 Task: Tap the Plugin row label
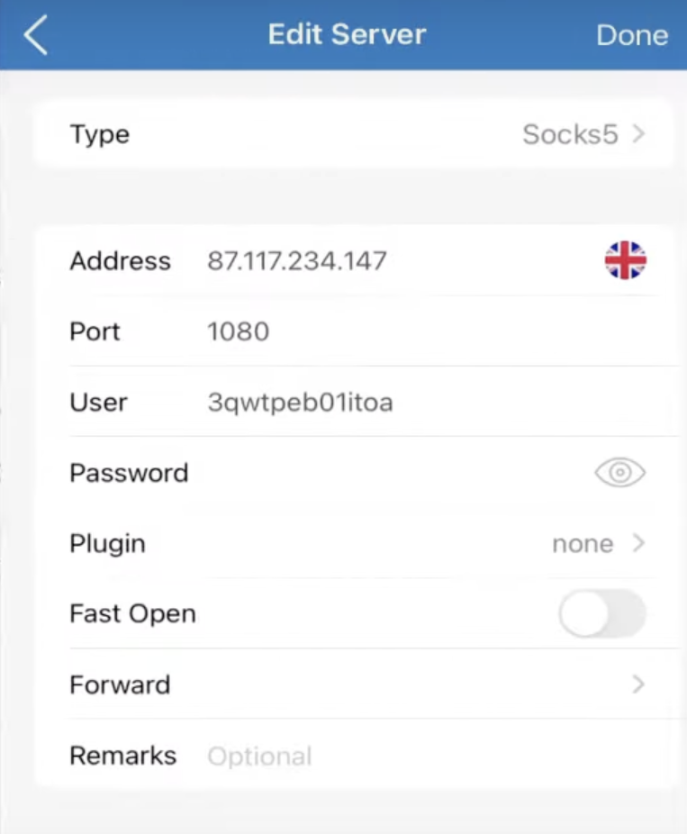107,544
